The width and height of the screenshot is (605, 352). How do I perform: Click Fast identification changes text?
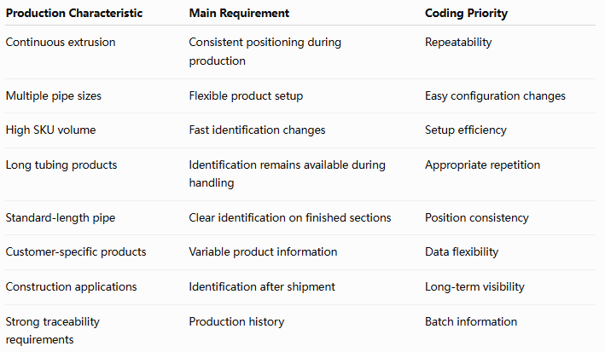(x=257, y=130)
